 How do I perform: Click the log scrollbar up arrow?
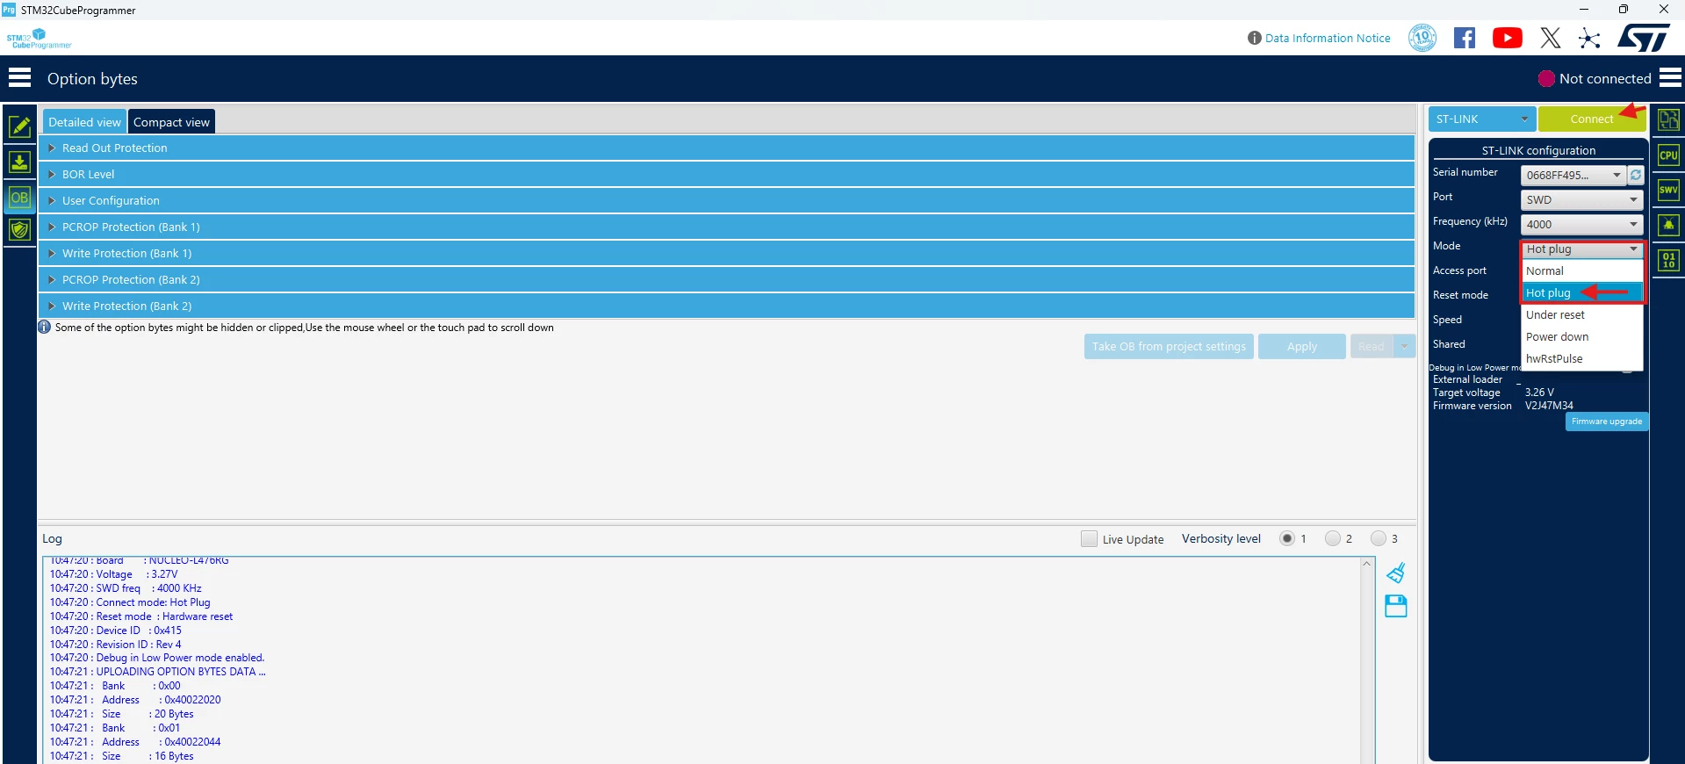[x=1367, y=564]
